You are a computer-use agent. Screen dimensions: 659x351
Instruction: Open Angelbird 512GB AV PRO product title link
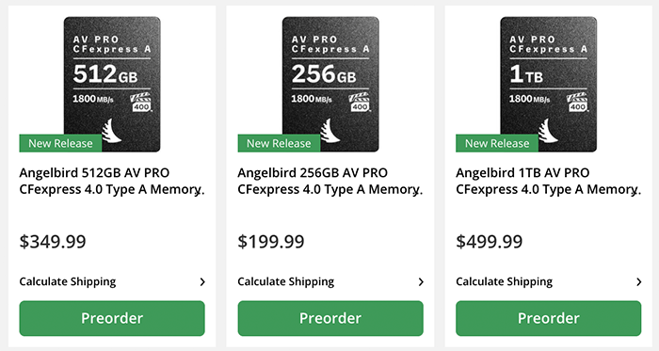pos(112,182)
